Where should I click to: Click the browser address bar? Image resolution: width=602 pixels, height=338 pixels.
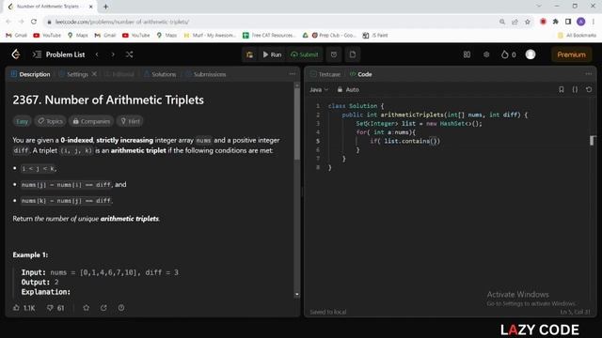coord(269,22)
